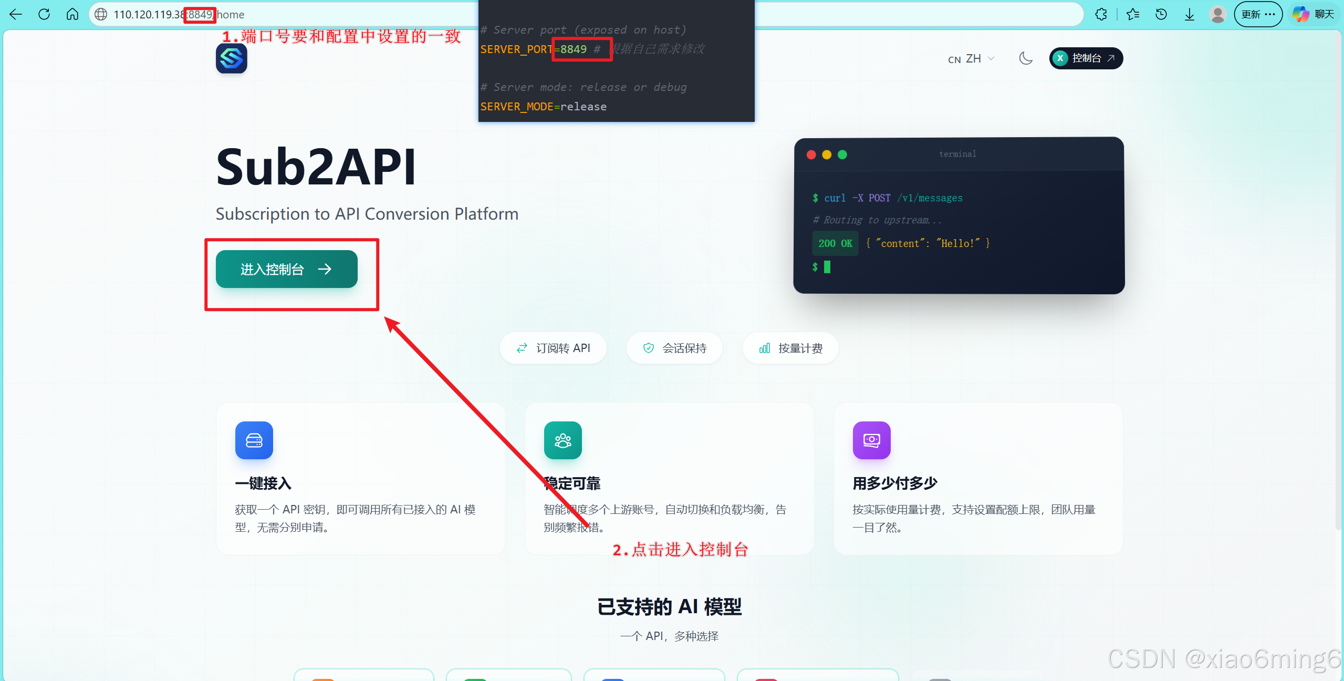Click the curl -X POST command line

coord(888,198)
